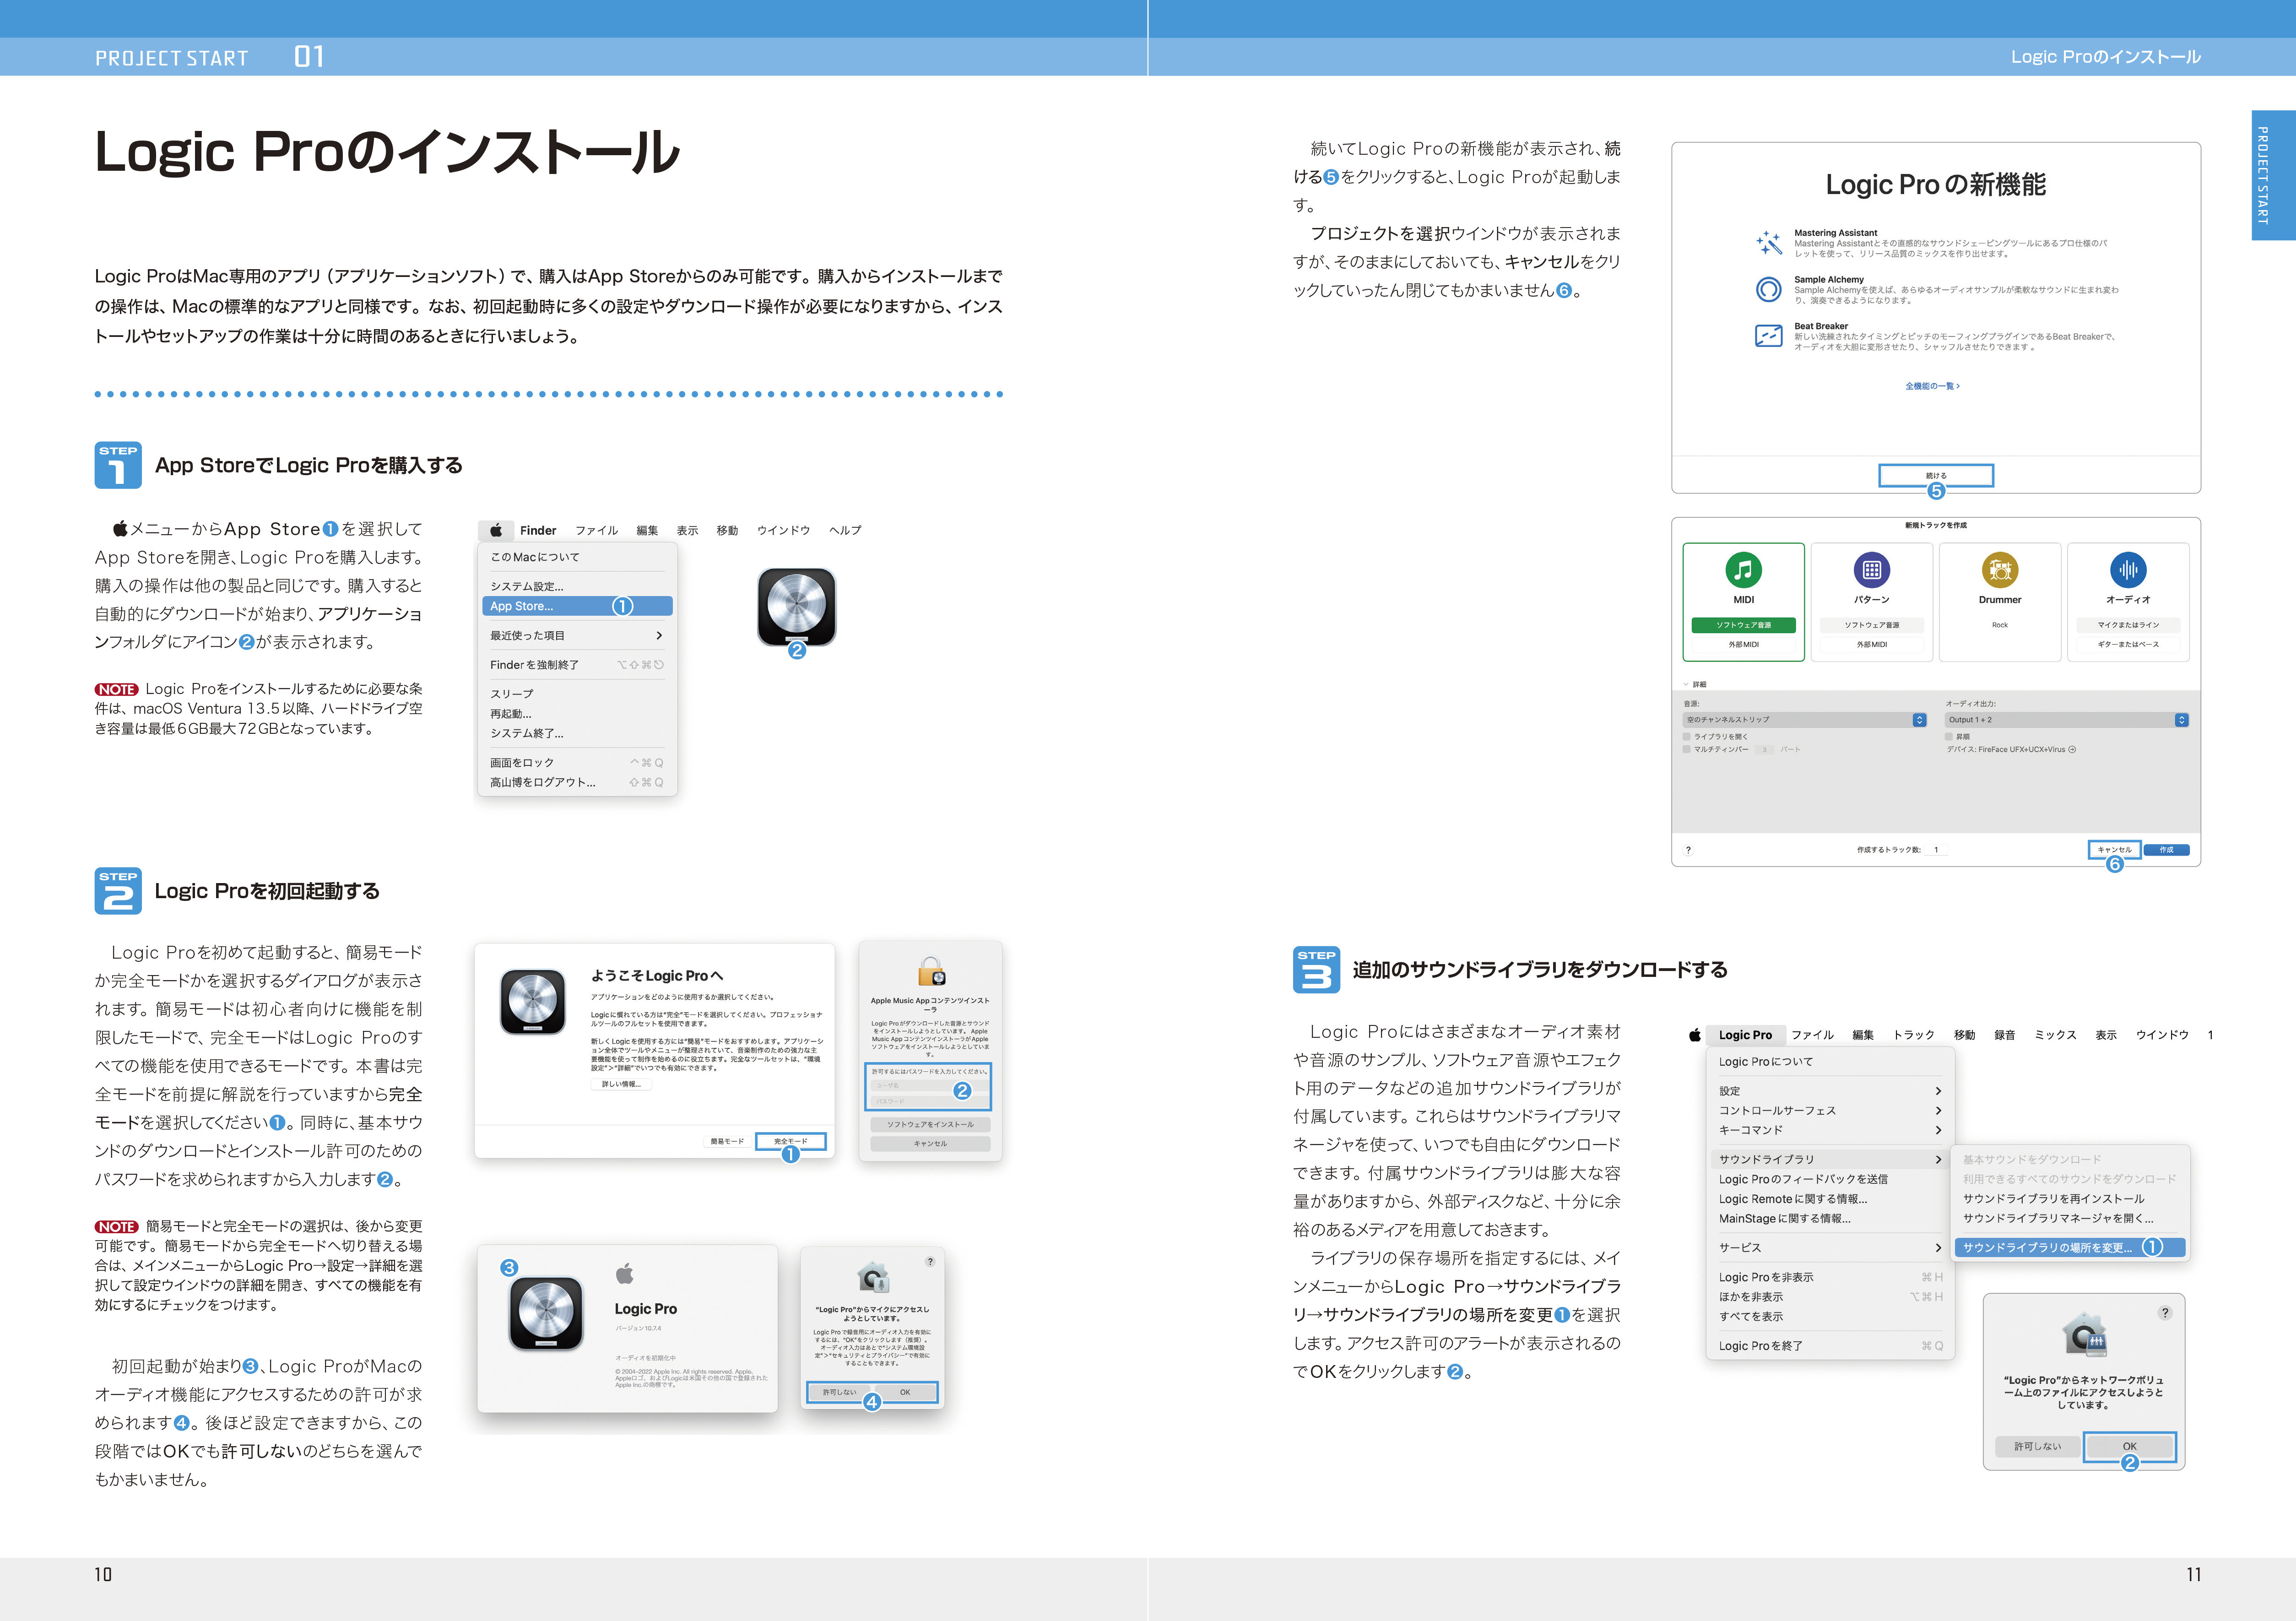
Task: Toggle the 昇順 checkbox
Action: point(1949,736)
